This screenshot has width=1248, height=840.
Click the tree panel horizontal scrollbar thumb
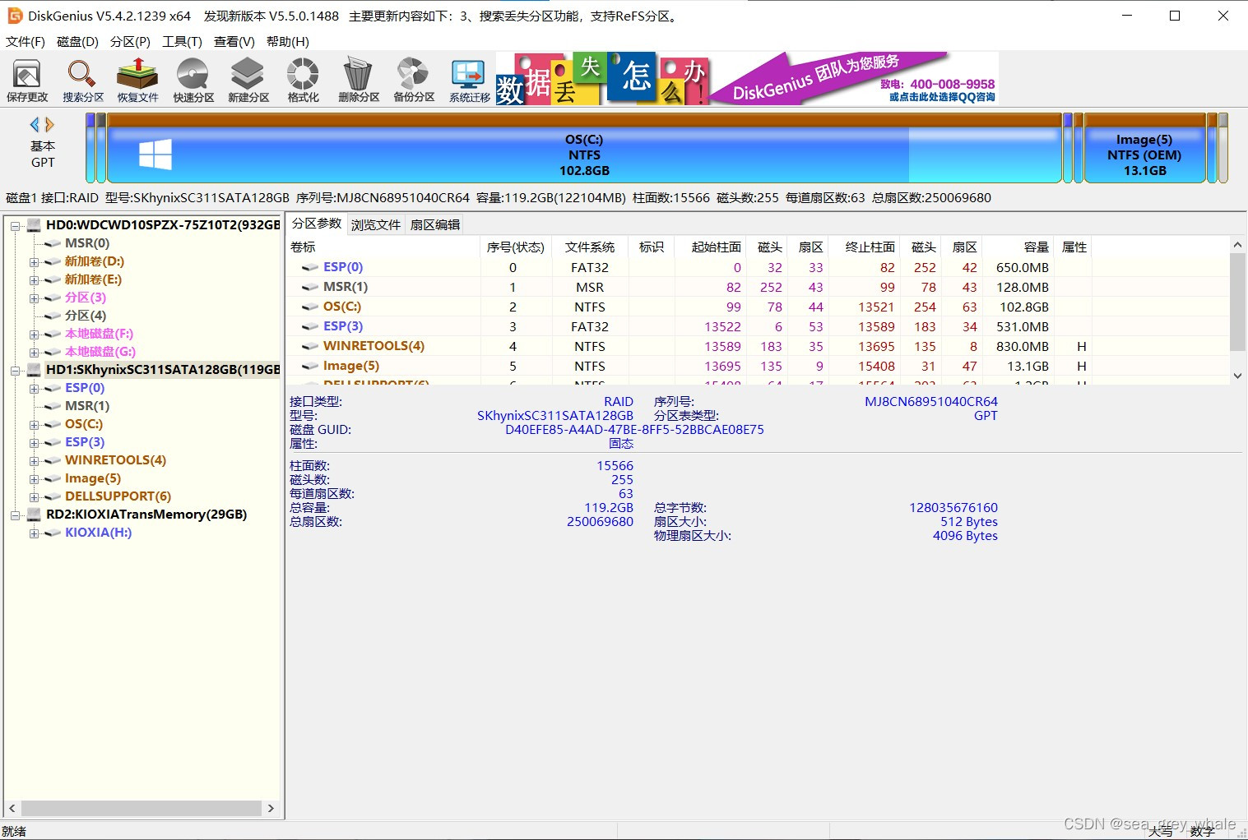click(142, 809)
